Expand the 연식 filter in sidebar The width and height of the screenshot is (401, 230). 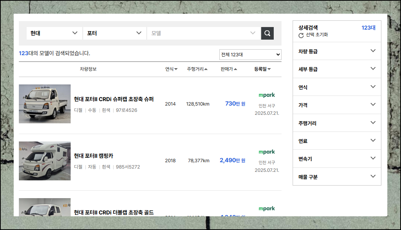(x=337, y=87)
